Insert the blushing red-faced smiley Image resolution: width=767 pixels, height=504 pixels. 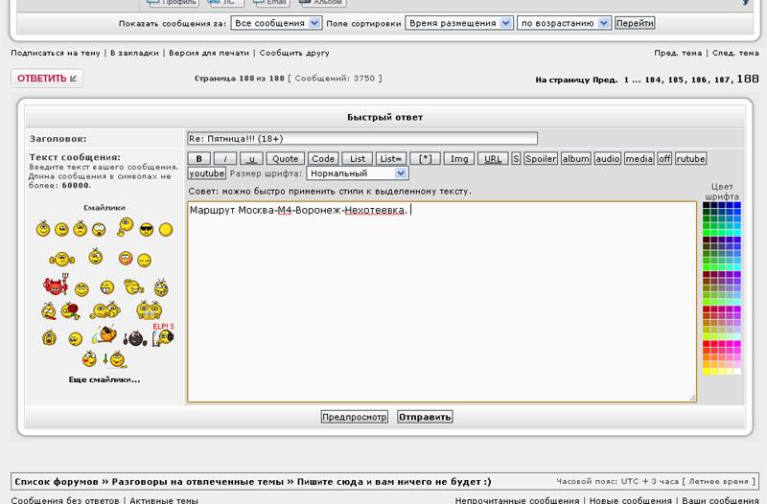(126, 258)
